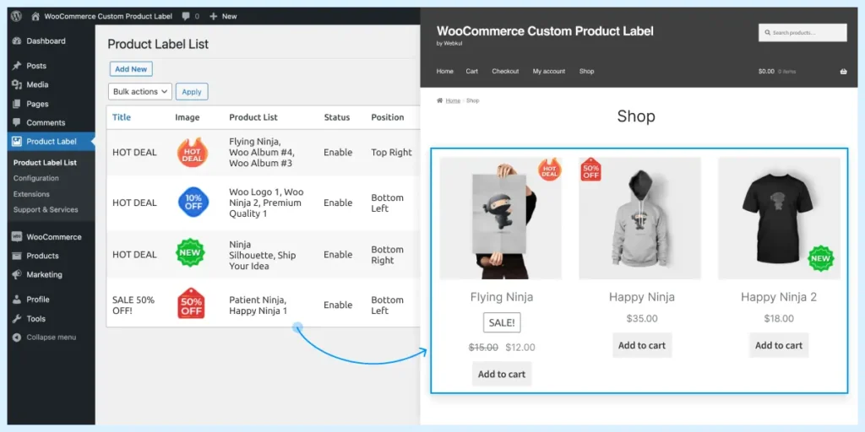The image size is (865, 432).
Task: Click the Add New button
Action: 131,69
